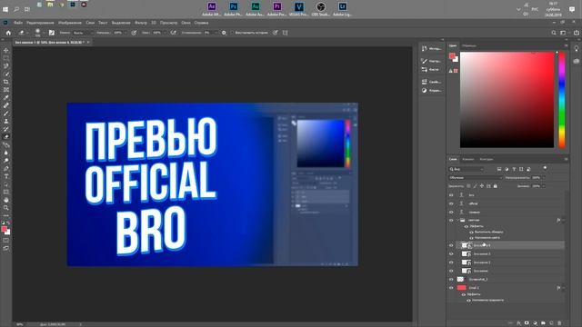
Task: Click foreground color swatch in toolbar
Action: pos(5,230)
